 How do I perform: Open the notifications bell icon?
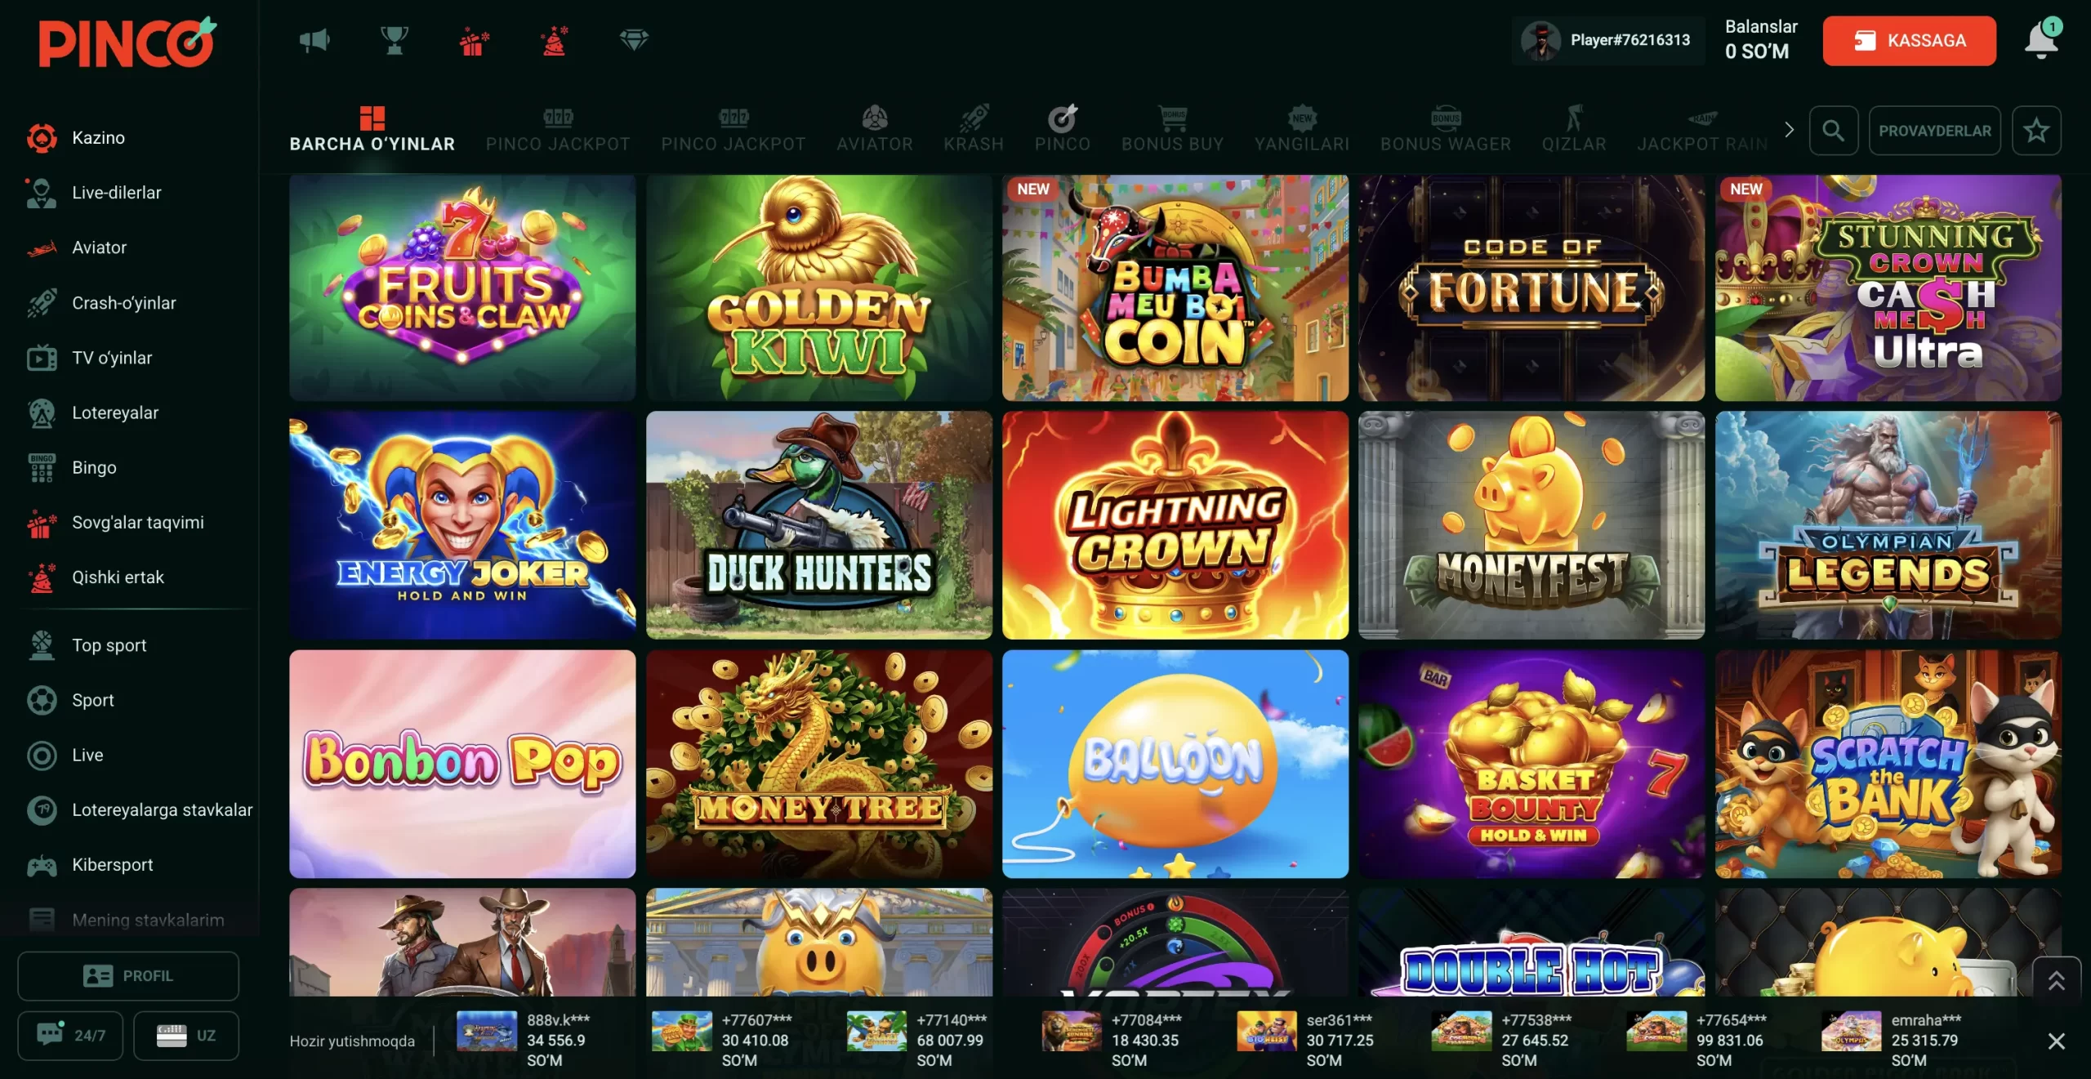click(2040, 40)
